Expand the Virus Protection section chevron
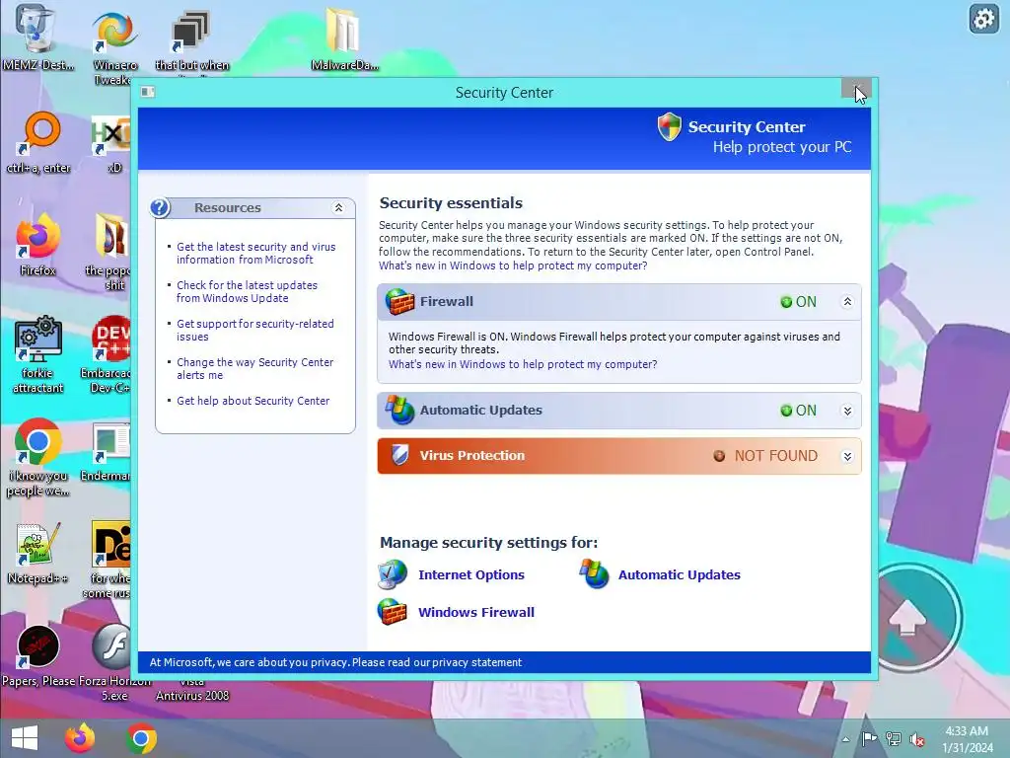This screenshot has width=1010, height=758. [x=847, y=456]
